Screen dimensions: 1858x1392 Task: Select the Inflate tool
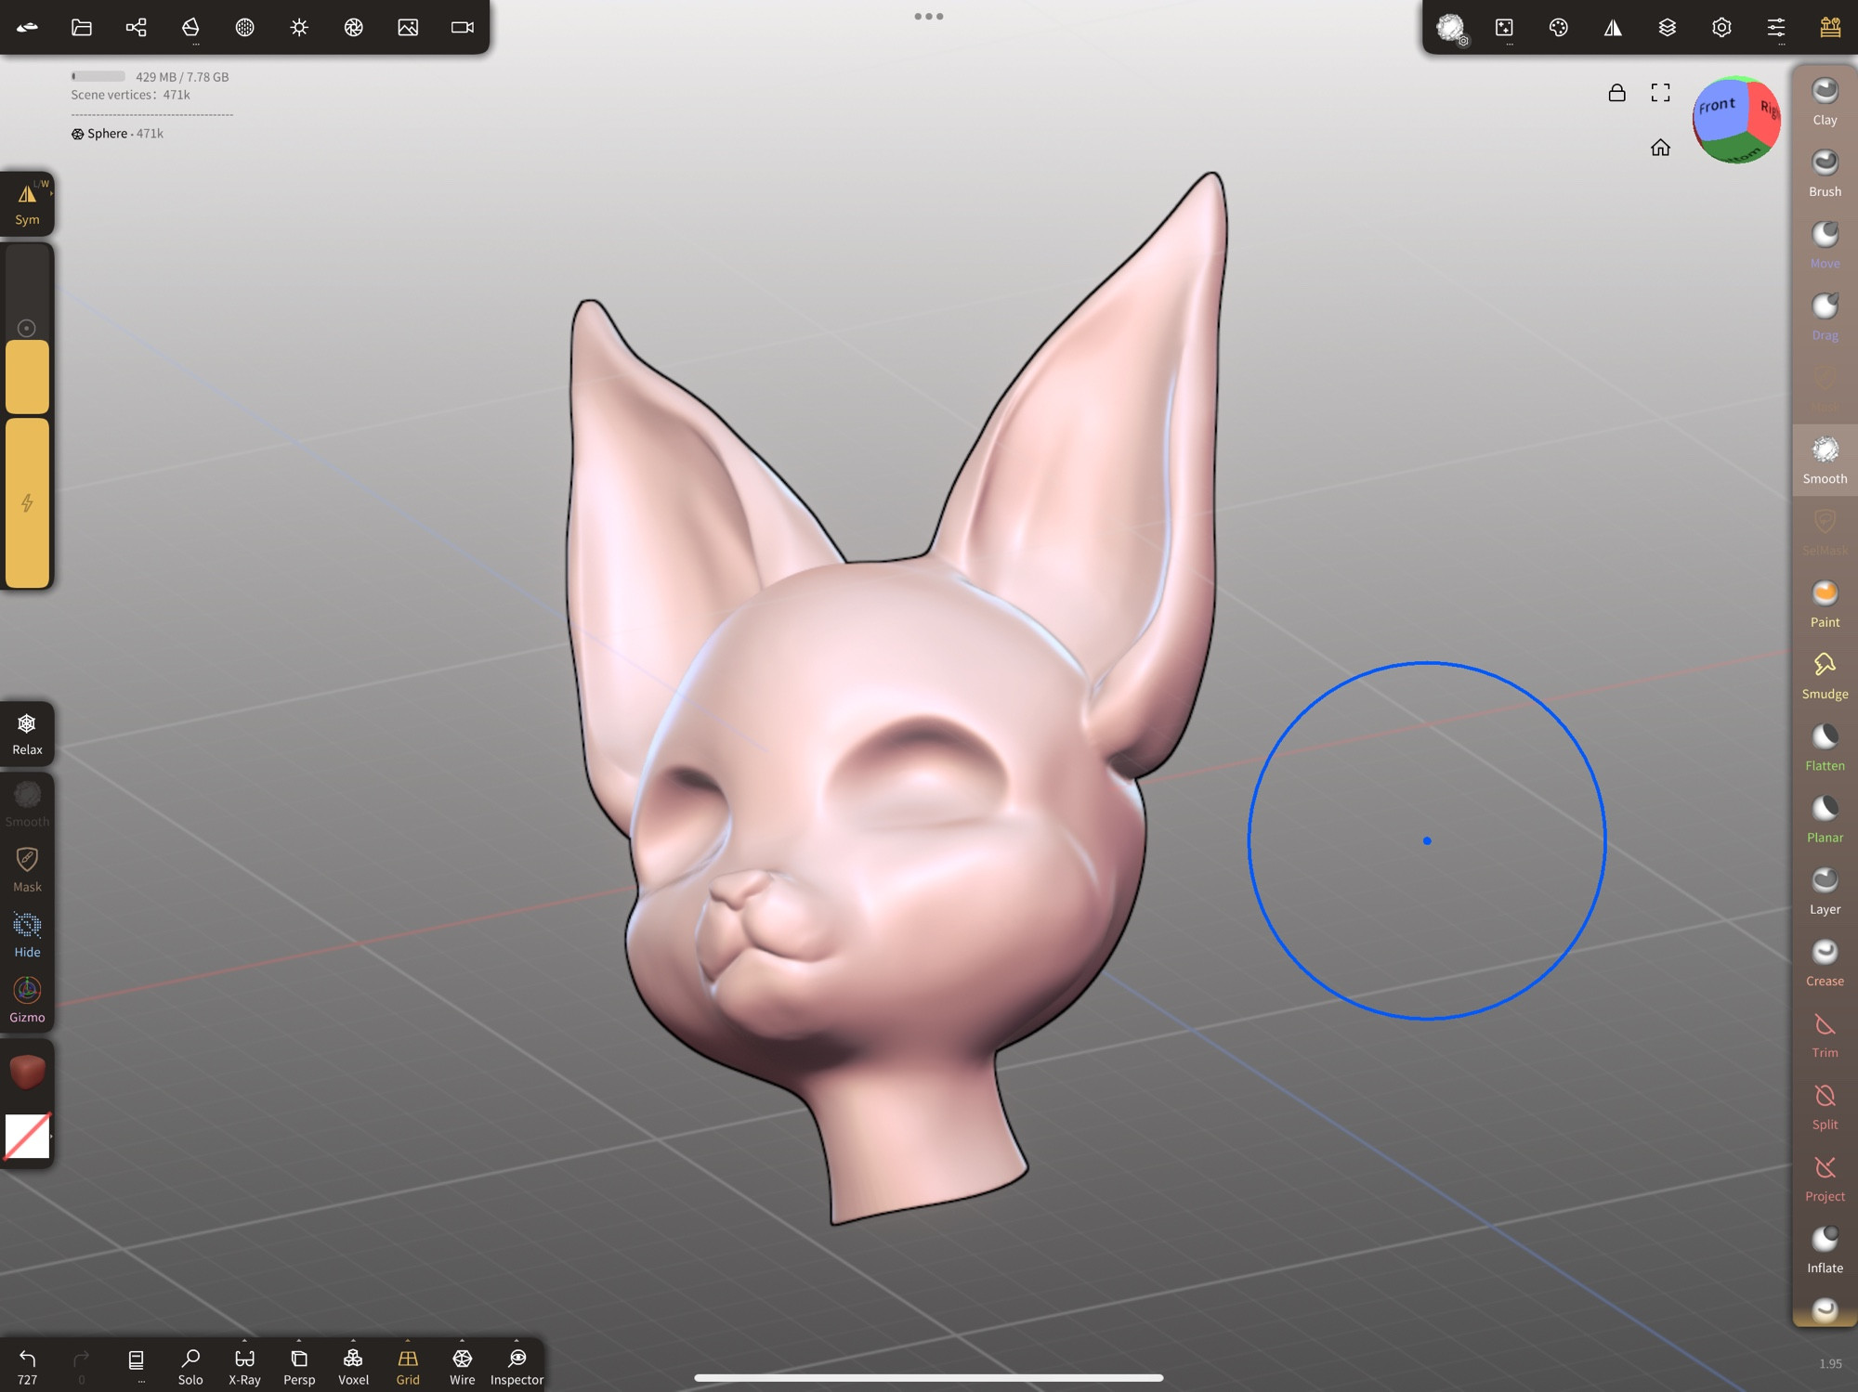[x=1825, y=1249]
